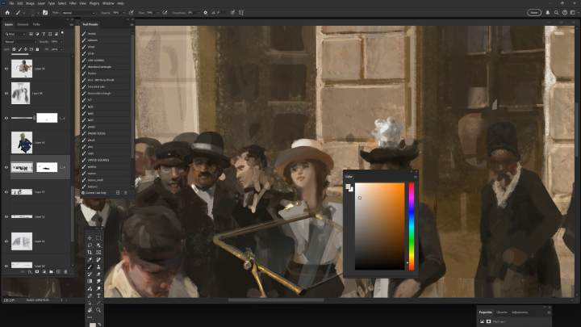Click the symmetry paint options icon
The height and width of the screenshot is (327, 581).
coord(241,13)
